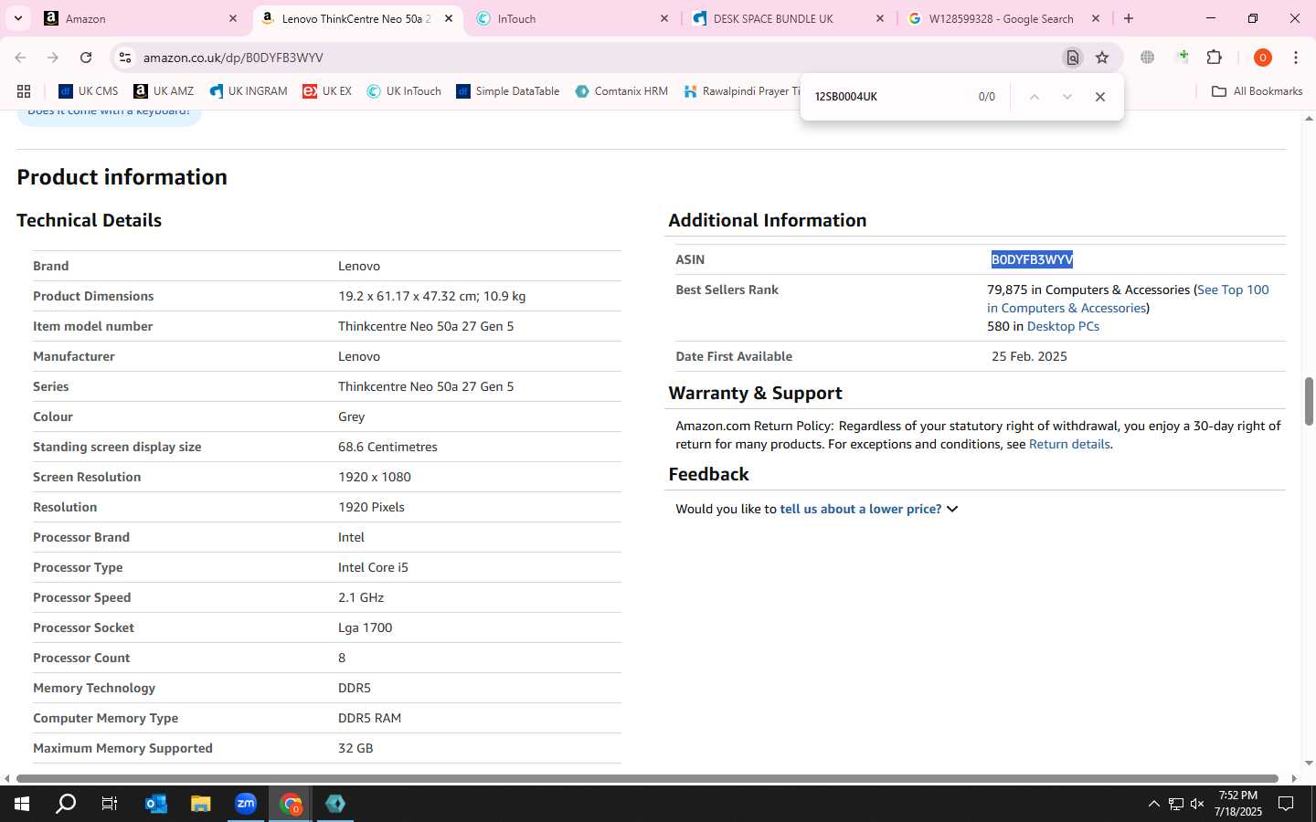Open Outlook from the taskbar
Image resolution: width=1316 pixels, height=822 pixels.
tap(155, 804)
